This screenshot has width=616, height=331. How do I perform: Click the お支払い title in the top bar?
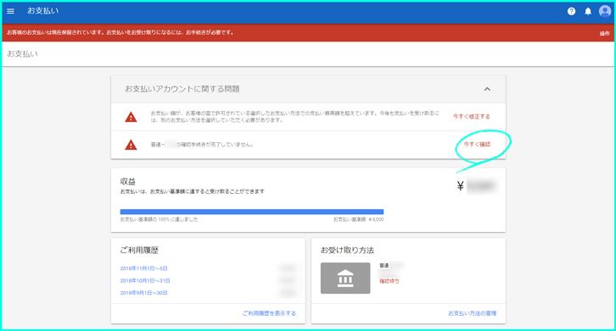(42, 11)
